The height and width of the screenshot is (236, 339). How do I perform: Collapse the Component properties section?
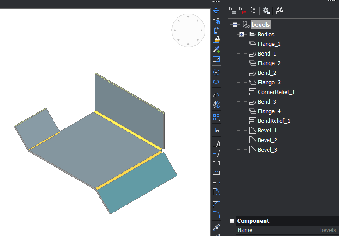tap(232, 221)
